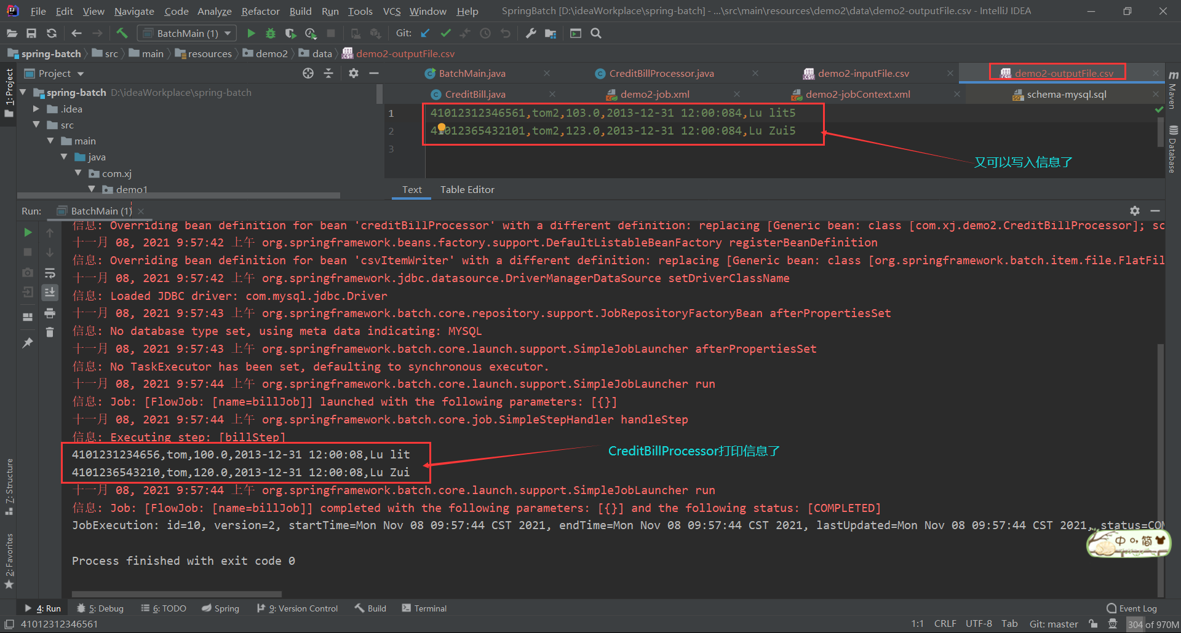Screen dimensions: 1181x633
Task: Select the demo2-jobContext.xml editor tab
Action: pyautogui.click(x=857, y=94)
